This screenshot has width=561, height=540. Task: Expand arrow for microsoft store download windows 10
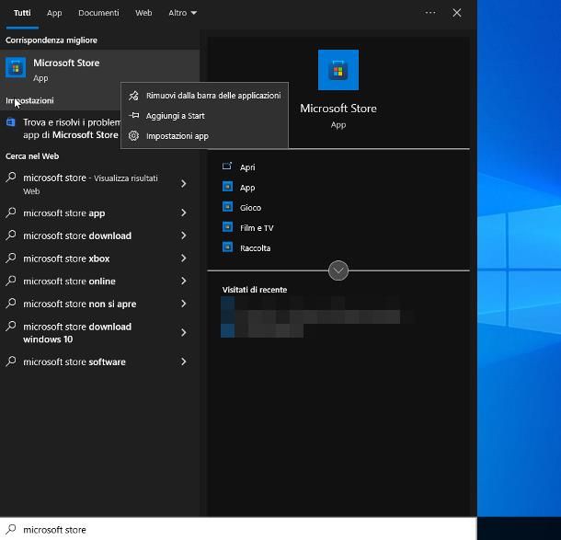point(184,332)
